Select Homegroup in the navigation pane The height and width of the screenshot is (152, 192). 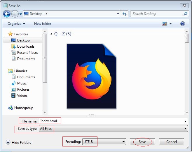pyautogui.click(x=24, y=108)
